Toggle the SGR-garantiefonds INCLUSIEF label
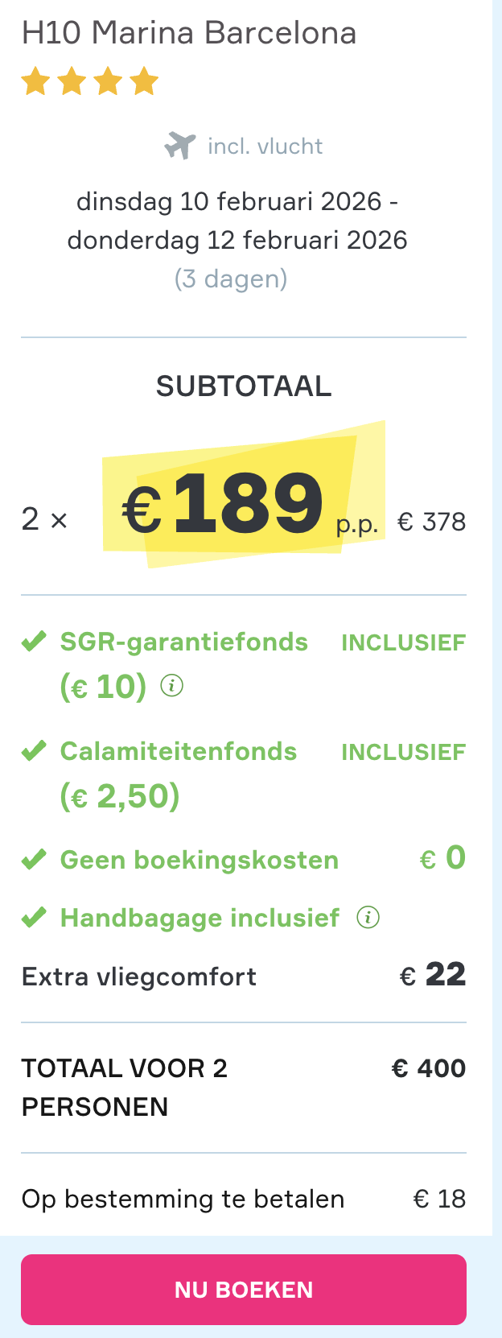 coord(404,642)
